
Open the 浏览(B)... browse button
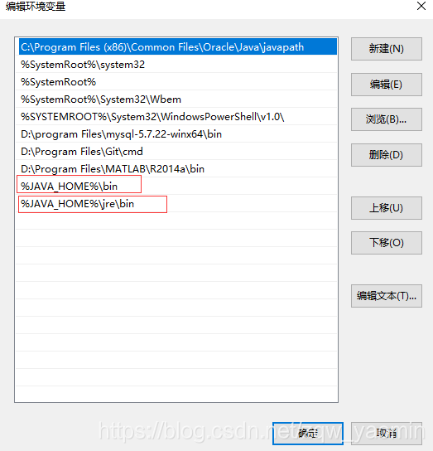click(387, 119)
